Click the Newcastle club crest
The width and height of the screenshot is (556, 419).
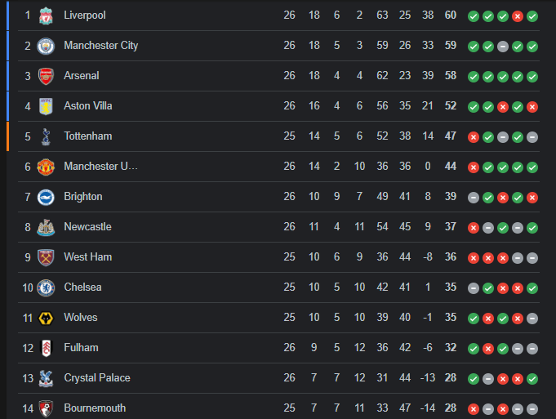pyautogui.click(x=46, y=227)
